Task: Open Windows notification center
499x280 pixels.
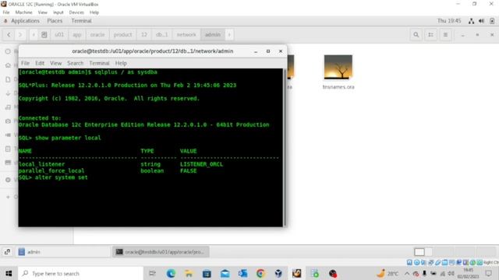Action: coord(489,274)
